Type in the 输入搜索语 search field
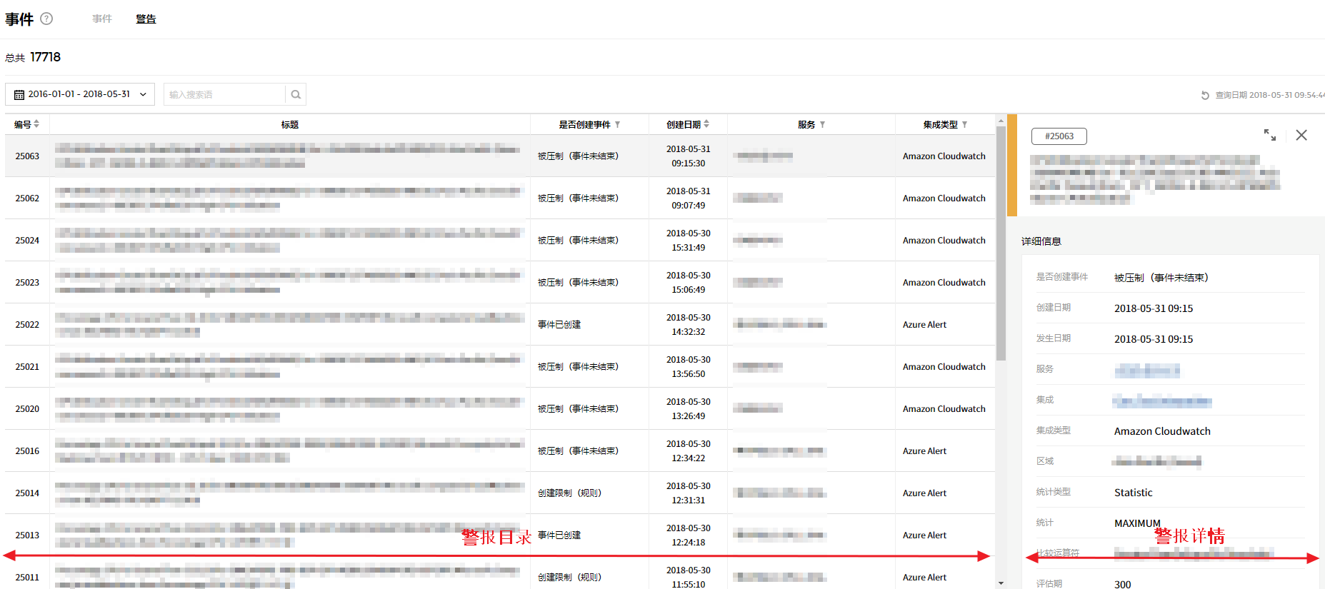This screenshot has width=1325, height=589. [225, 94]
